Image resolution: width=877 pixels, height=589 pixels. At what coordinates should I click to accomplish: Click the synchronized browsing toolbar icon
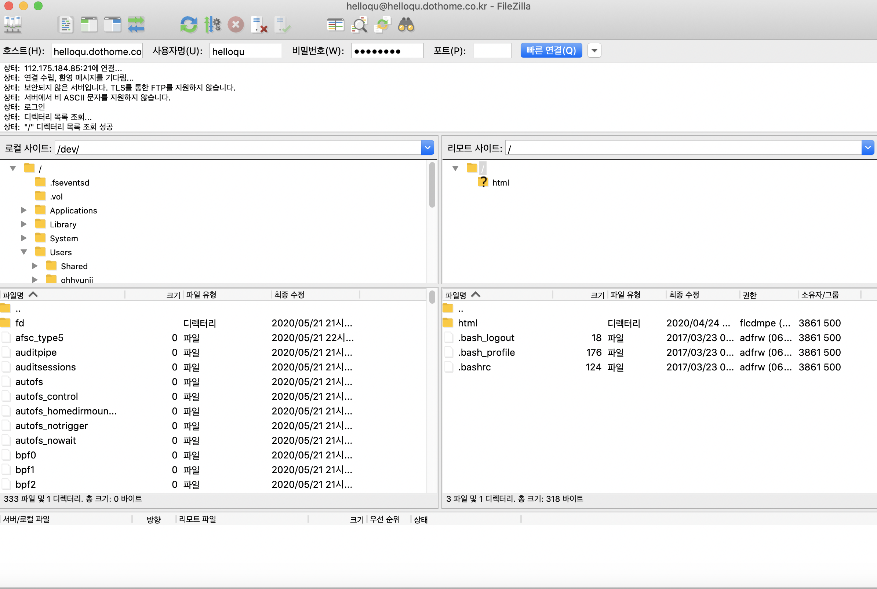click(382, 25)
